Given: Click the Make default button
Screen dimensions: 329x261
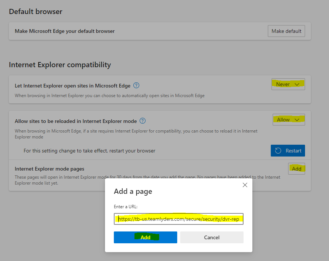Looking at the screenshot, I should click(x=286, y=31).
